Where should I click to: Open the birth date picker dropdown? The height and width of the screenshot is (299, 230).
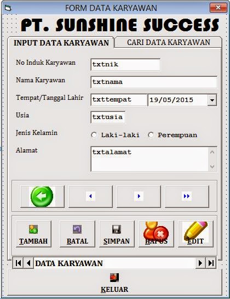212,100
